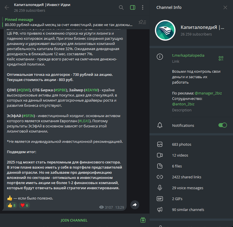Viewport: 233px width, 227px height.
Task: Open hashtag #ZAYM
Action: pyautogui.click(x=91, y=90)
